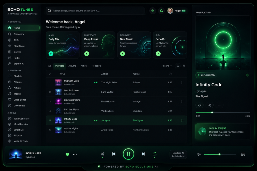The image size is (257, 171).
Task: Open Mood Booster tool
Action: (18, 124)
